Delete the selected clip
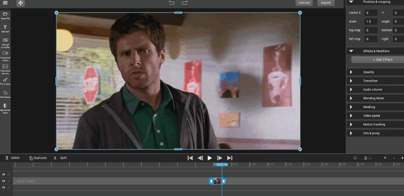Screen dimensions: 404x196 tap(12, 158)
